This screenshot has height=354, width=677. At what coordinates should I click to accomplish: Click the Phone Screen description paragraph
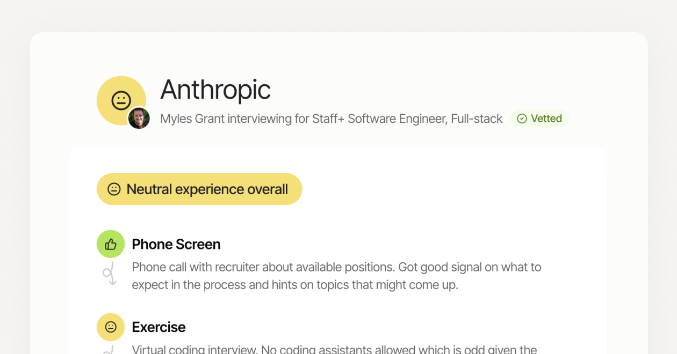pos(337,276)
